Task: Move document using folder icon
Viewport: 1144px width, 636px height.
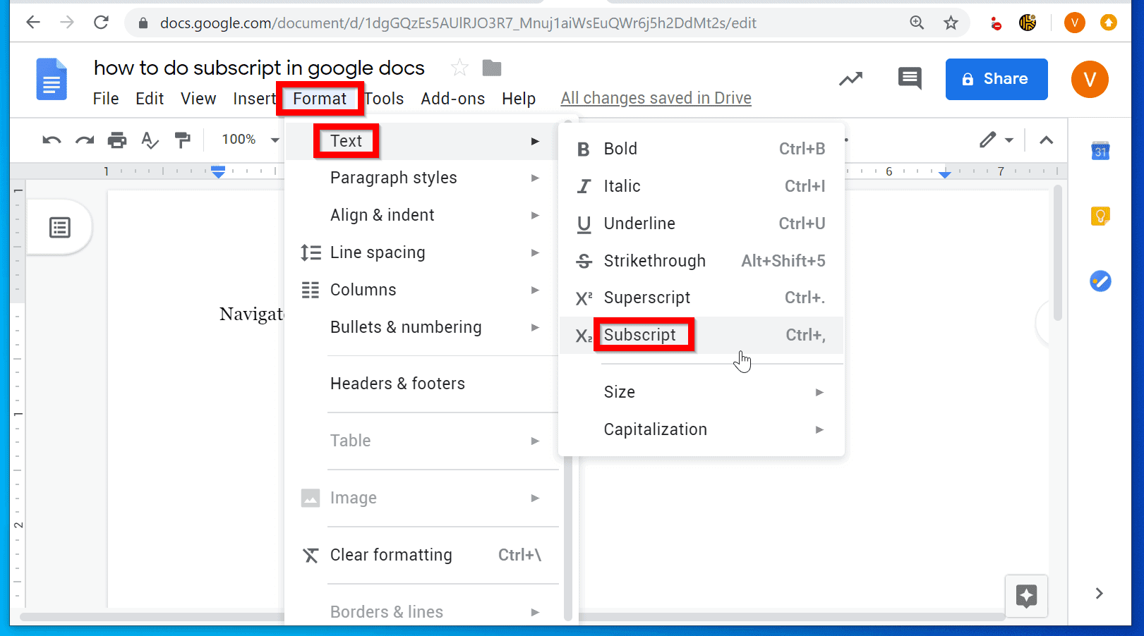Action: click(x=492, y=68)
